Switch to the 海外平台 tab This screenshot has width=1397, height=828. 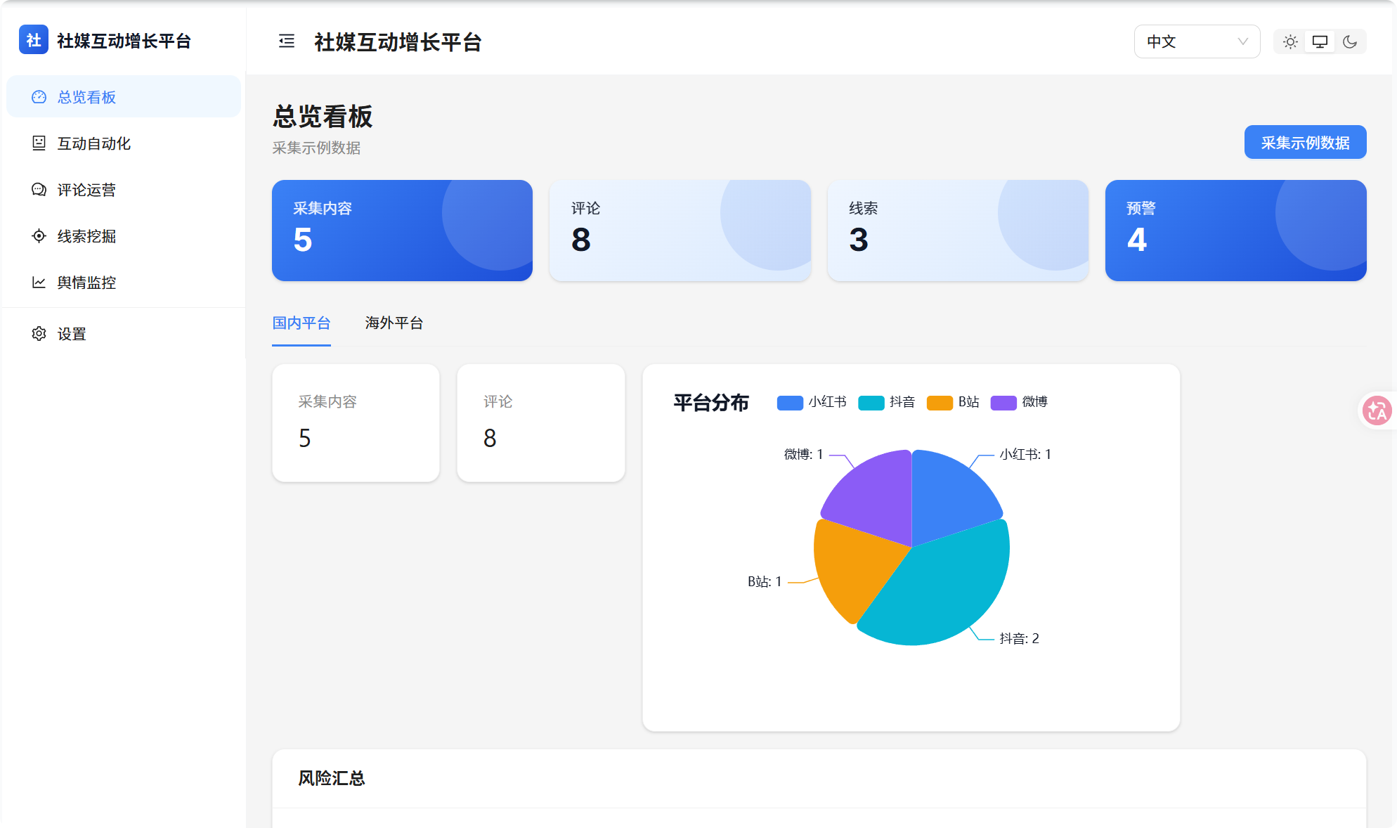tap(394, 323)
